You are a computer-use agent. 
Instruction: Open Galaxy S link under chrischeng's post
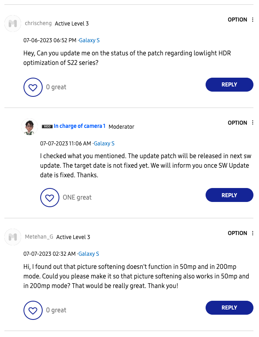89,41
